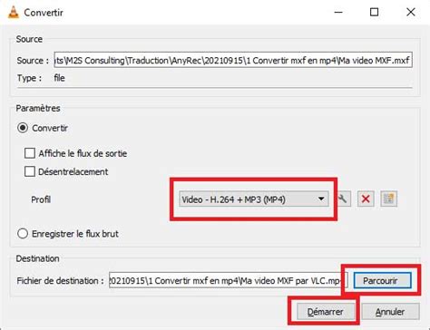Close the Convertir dialog
The image size is (430, 330).
[411, 13]
